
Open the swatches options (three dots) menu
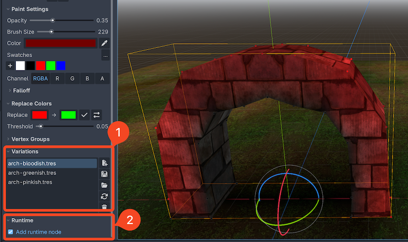(106, 56)
